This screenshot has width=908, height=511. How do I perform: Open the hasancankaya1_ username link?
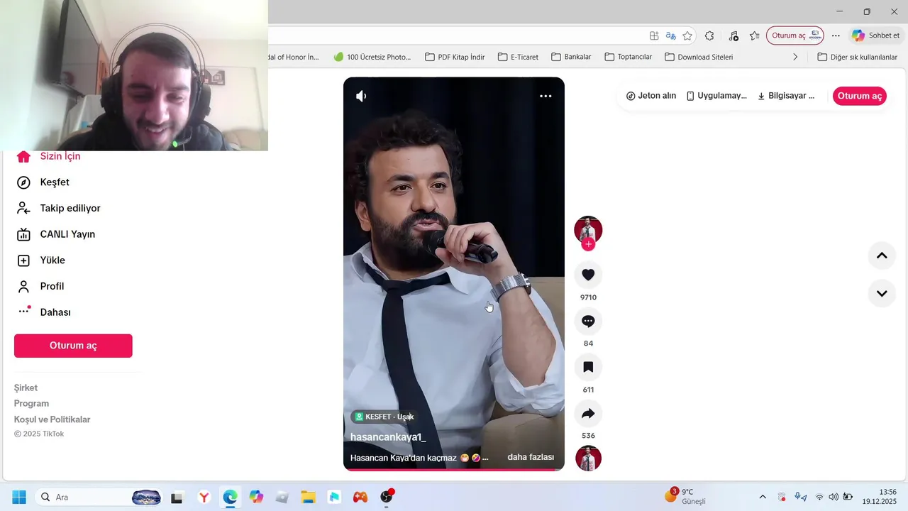[388, 437]
